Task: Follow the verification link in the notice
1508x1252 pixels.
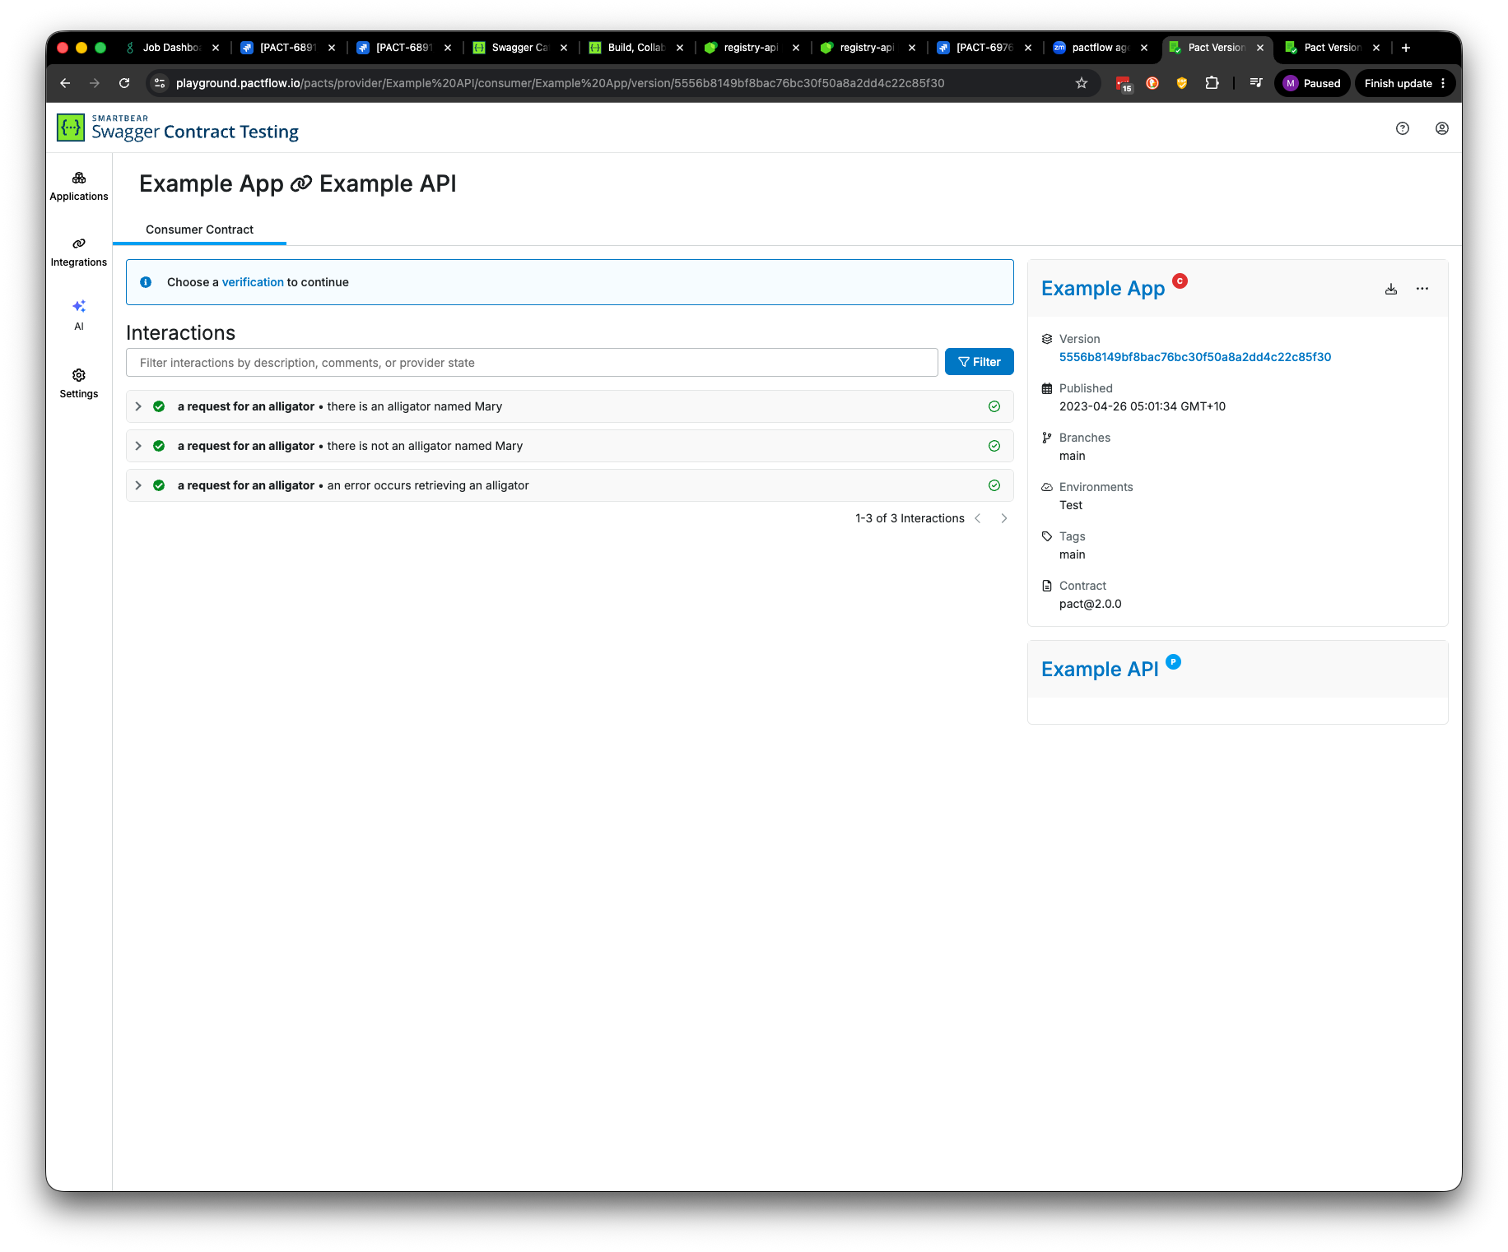Action: coord(253,282)
